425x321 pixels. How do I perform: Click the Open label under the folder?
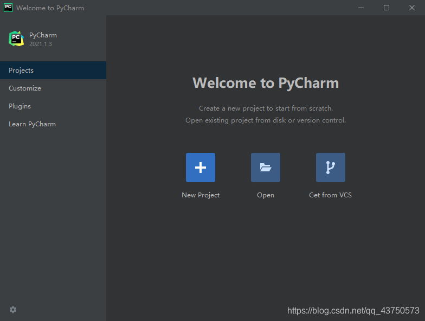point(266,195)
